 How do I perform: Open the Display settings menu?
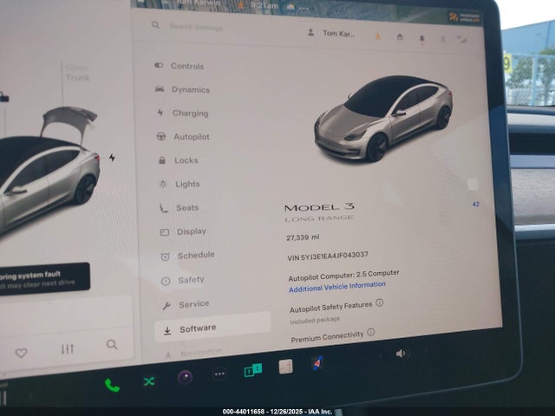coord(183,231)
